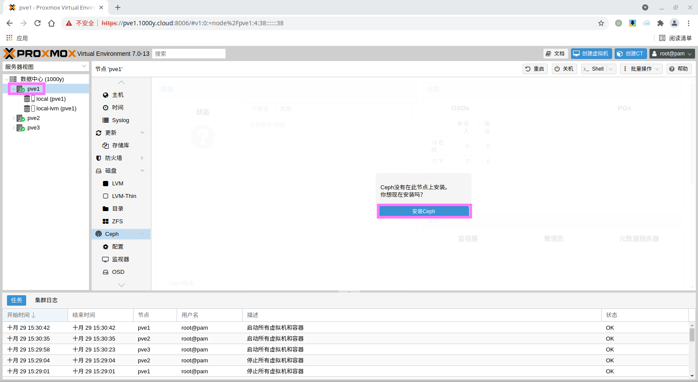Open the Shell console button
698x382 pixels.
tap(594, 69)
